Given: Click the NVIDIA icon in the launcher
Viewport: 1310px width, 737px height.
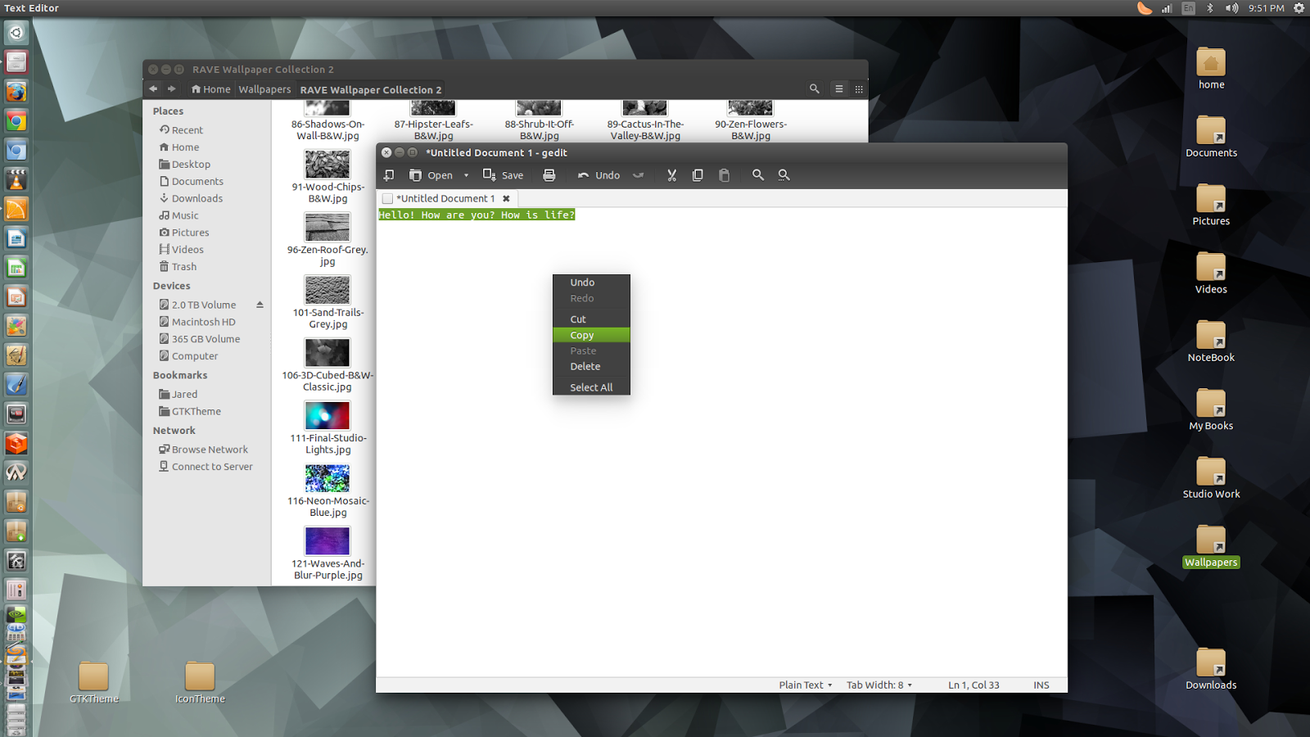Looking at the screenshot, I should pos(16,615).
